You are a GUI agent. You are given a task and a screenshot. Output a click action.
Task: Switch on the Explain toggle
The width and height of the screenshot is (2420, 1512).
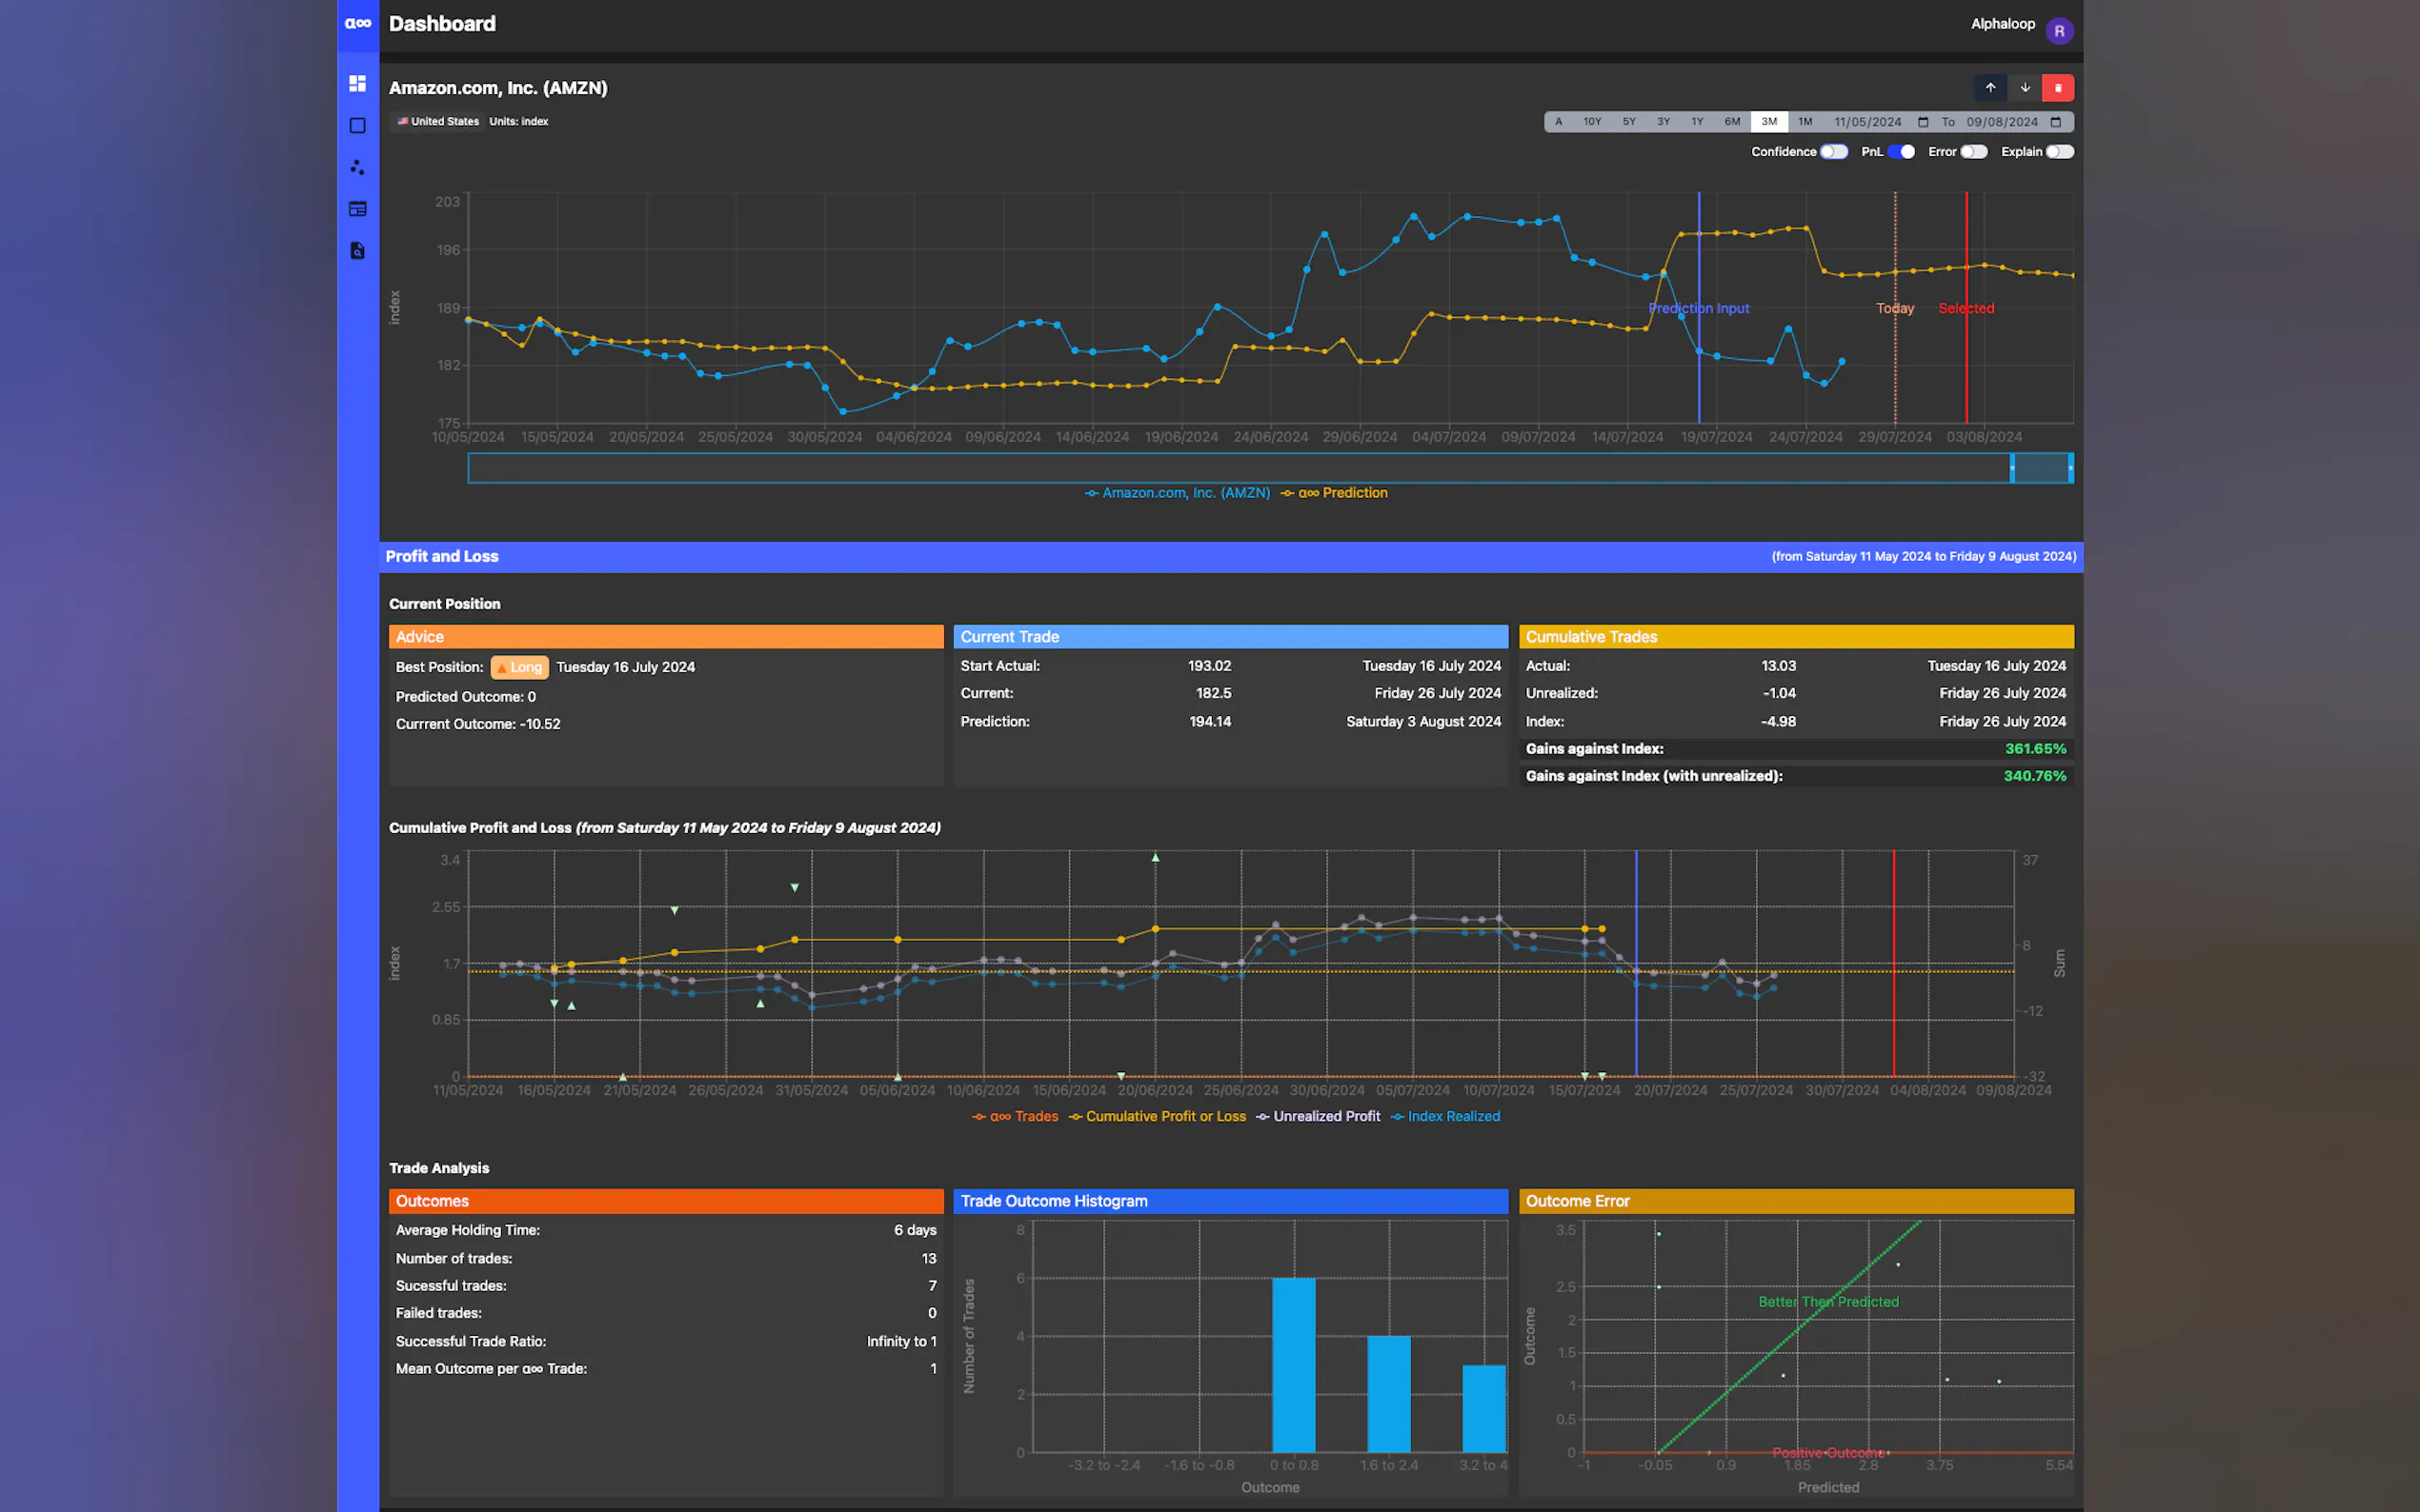tap(2059, 152)
